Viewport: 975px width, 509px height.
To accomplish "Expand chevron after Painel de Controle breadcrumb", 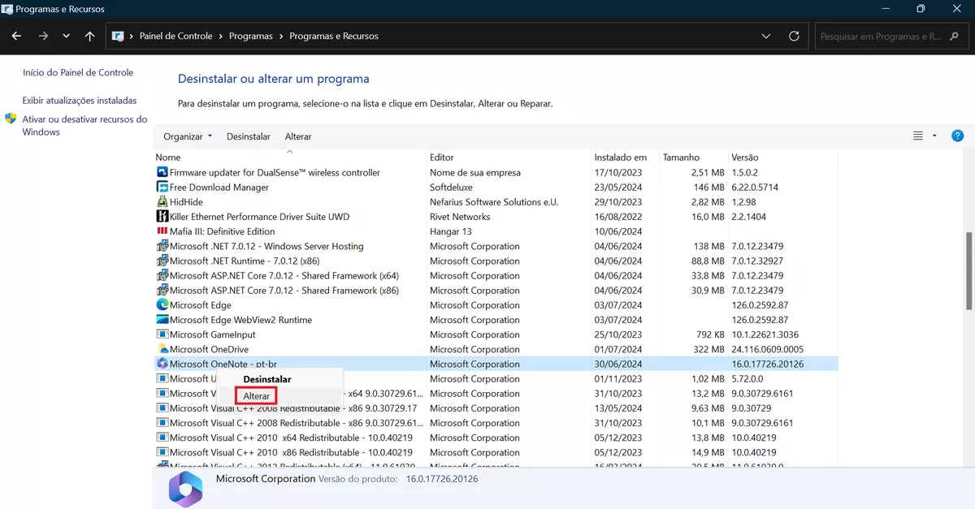I will click(x=221, y=37).
